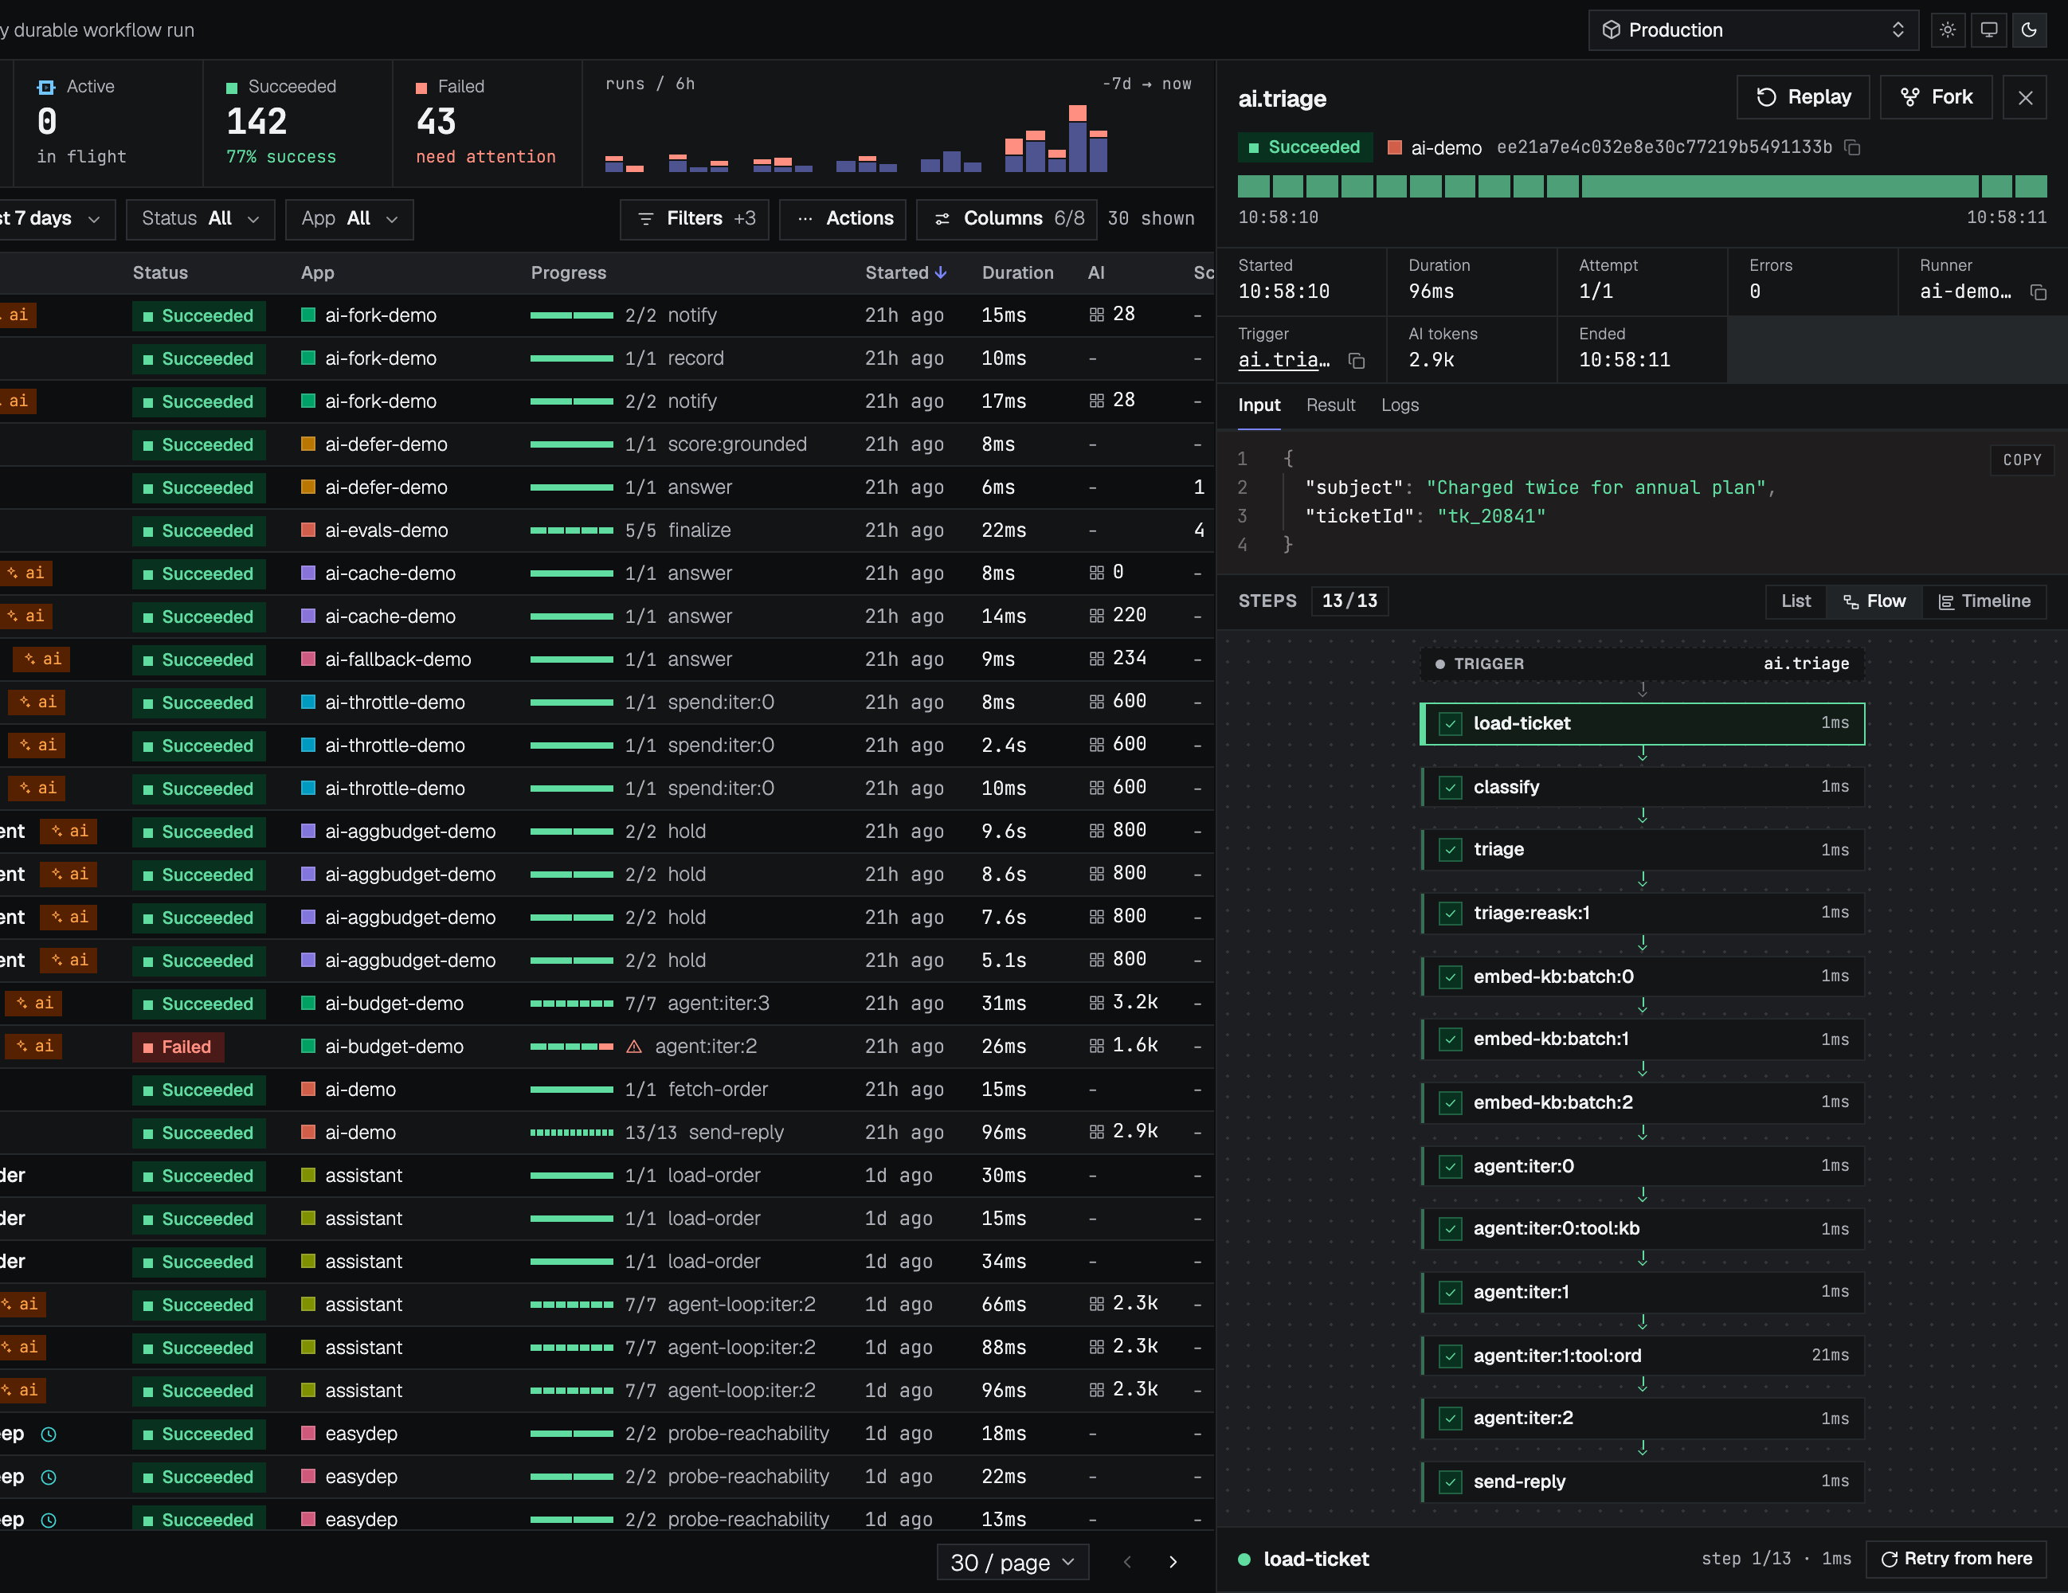Open the Production environment dropdown
This screenshot has height=1593, width=2068.
click(1753, 30)
